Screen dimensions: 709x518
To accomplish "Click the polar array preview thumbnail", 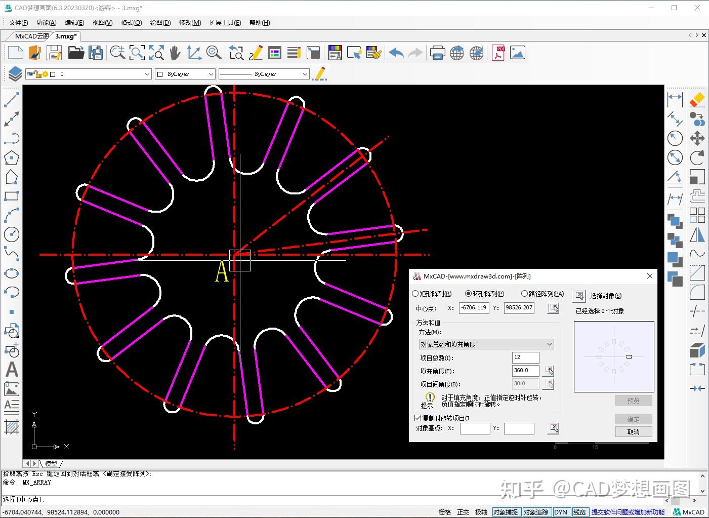I will point(614,356).
